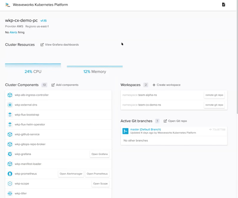Select the wkp-manifest-loader row text
This screenshot has height=198, width=238.
pyautogui.click(x=28, y=164)
